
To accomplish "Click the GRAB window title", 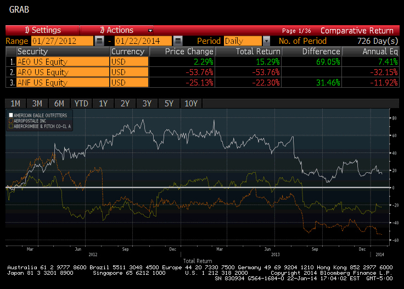I will click(x=19, y=9).
